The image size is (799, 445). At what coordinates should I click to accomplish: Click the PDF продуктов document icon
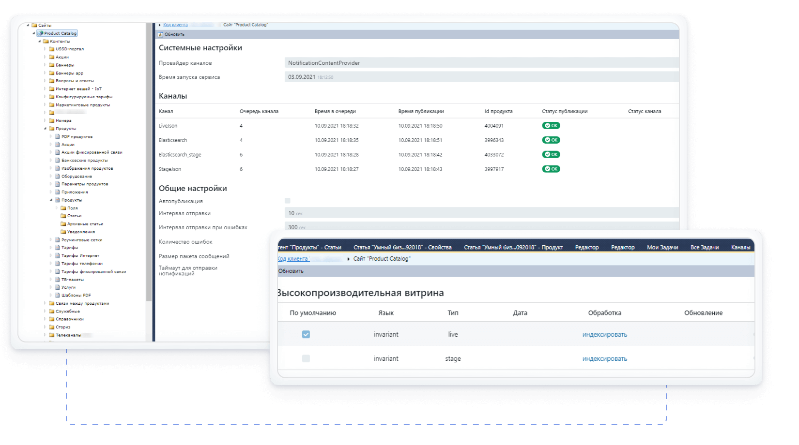pyautogui.click(x=57, y=136)
